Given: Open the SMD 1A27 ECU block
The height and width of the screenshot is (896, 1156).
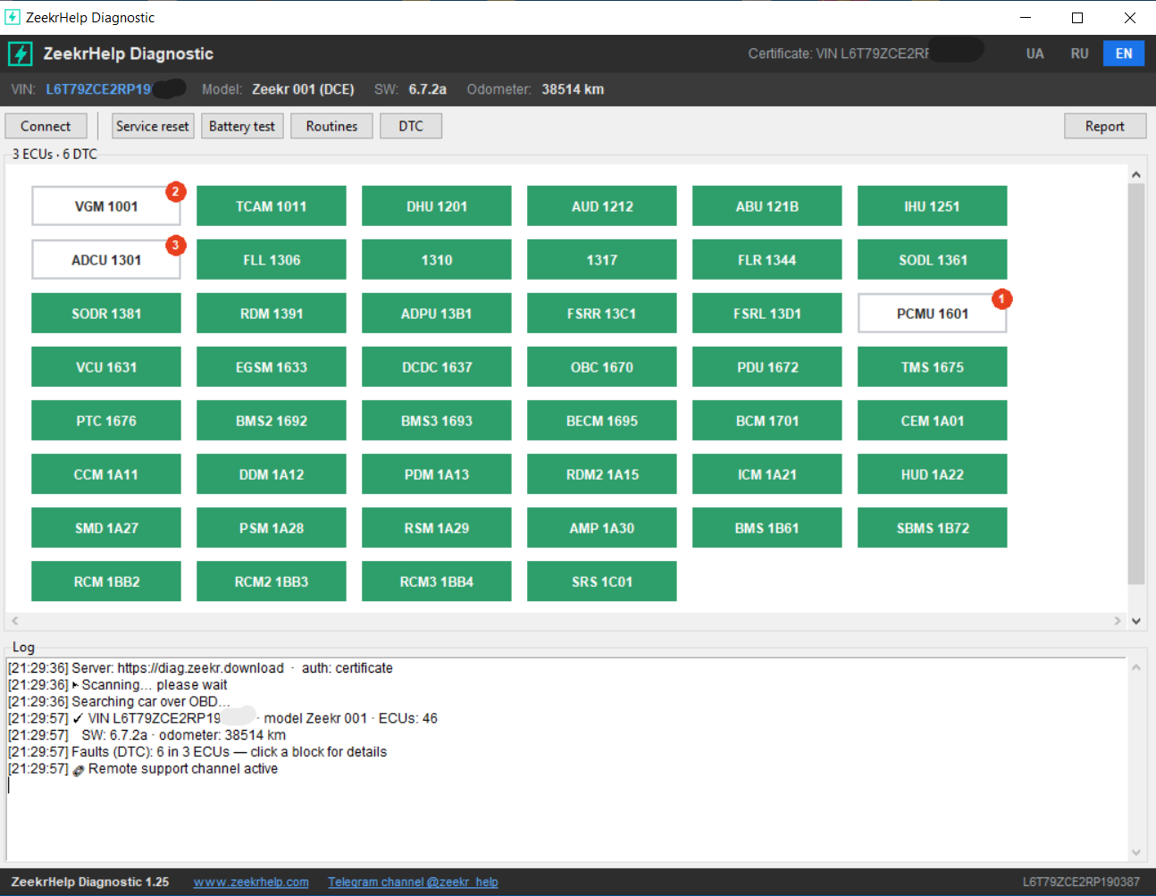Looking at the screenshot, I should 106,528.
